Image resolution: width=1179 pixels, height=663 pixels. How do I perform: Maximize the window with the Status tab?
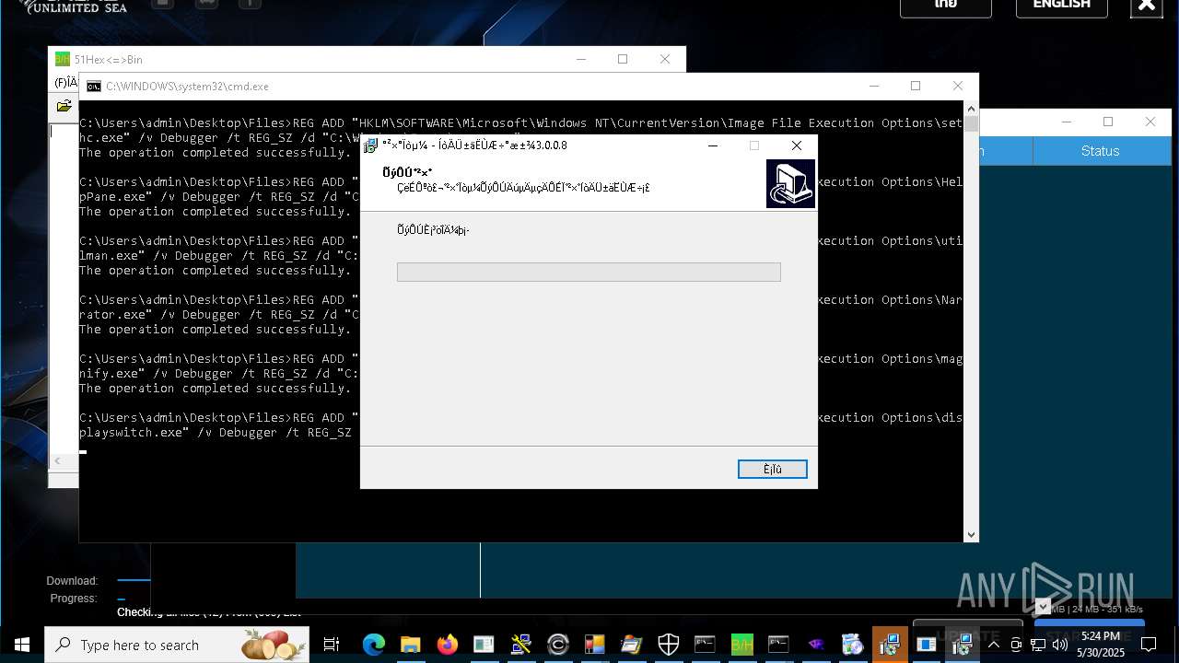click(x=1108, y=122)
